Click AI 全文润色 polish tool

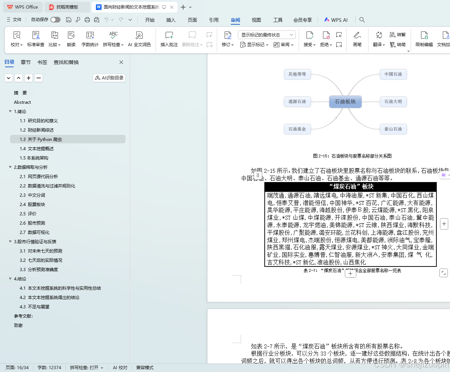click(x=140, y=39)
